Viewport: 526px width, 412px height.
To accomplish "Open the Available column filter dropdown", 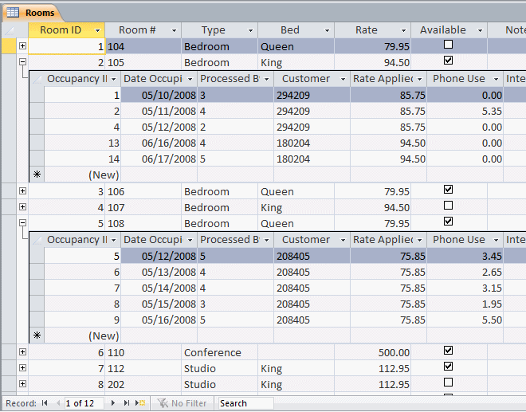I will click(x=480, y=30).
